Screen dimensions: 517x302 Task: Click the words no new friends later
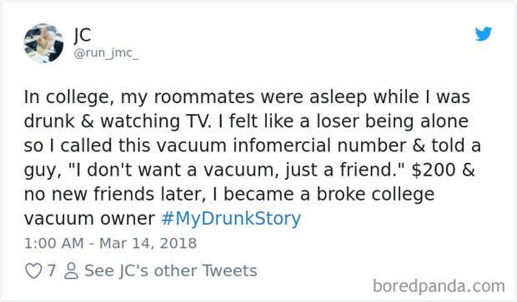(x=115, y=194)
